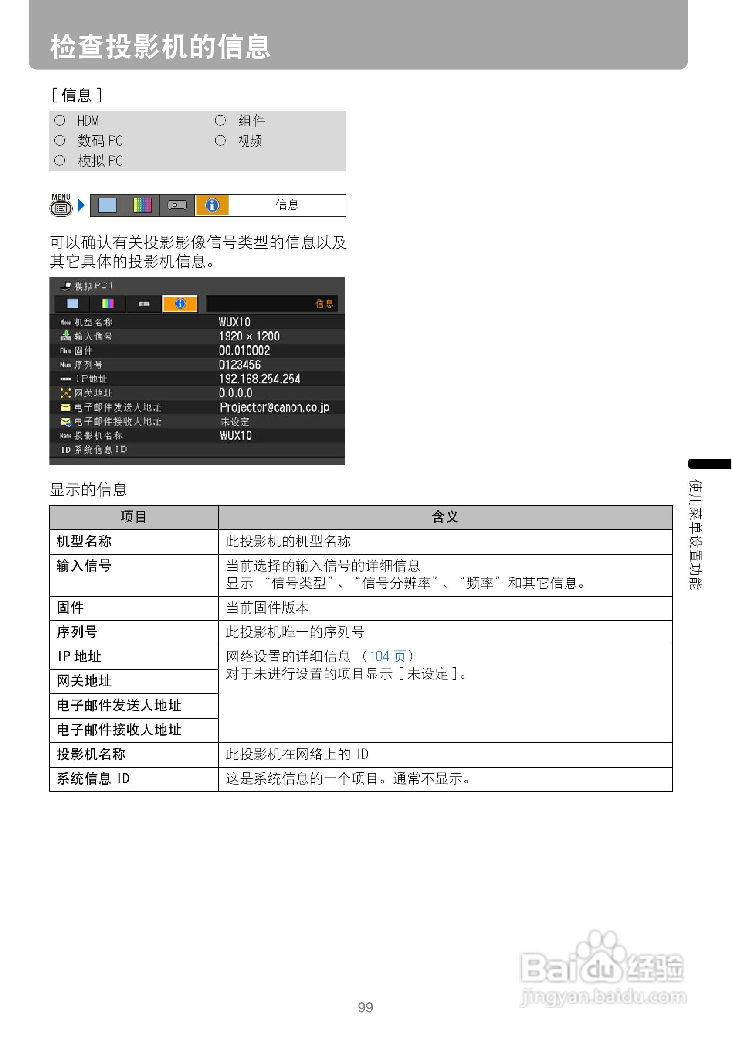Select the 数码 PC circle marker
Screen dimensions: 732x1038
pos(60,140)
